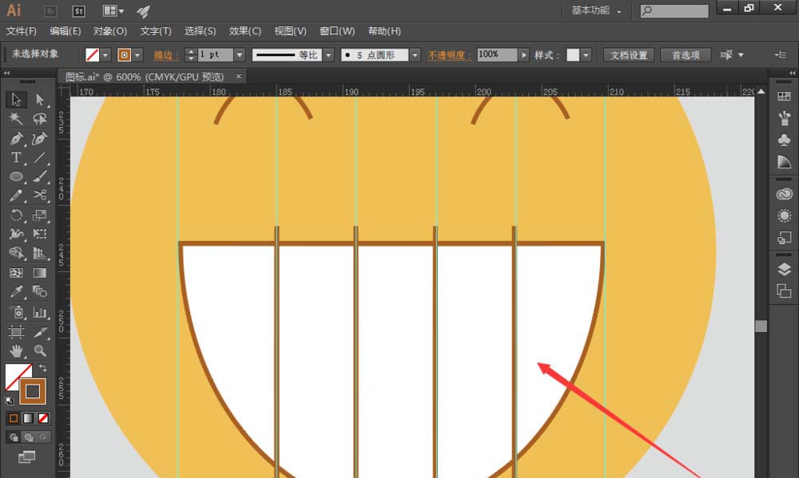This screenshot has width=799, height=478.
Task: Select the Hand tool
Action: tap(16, 351)
